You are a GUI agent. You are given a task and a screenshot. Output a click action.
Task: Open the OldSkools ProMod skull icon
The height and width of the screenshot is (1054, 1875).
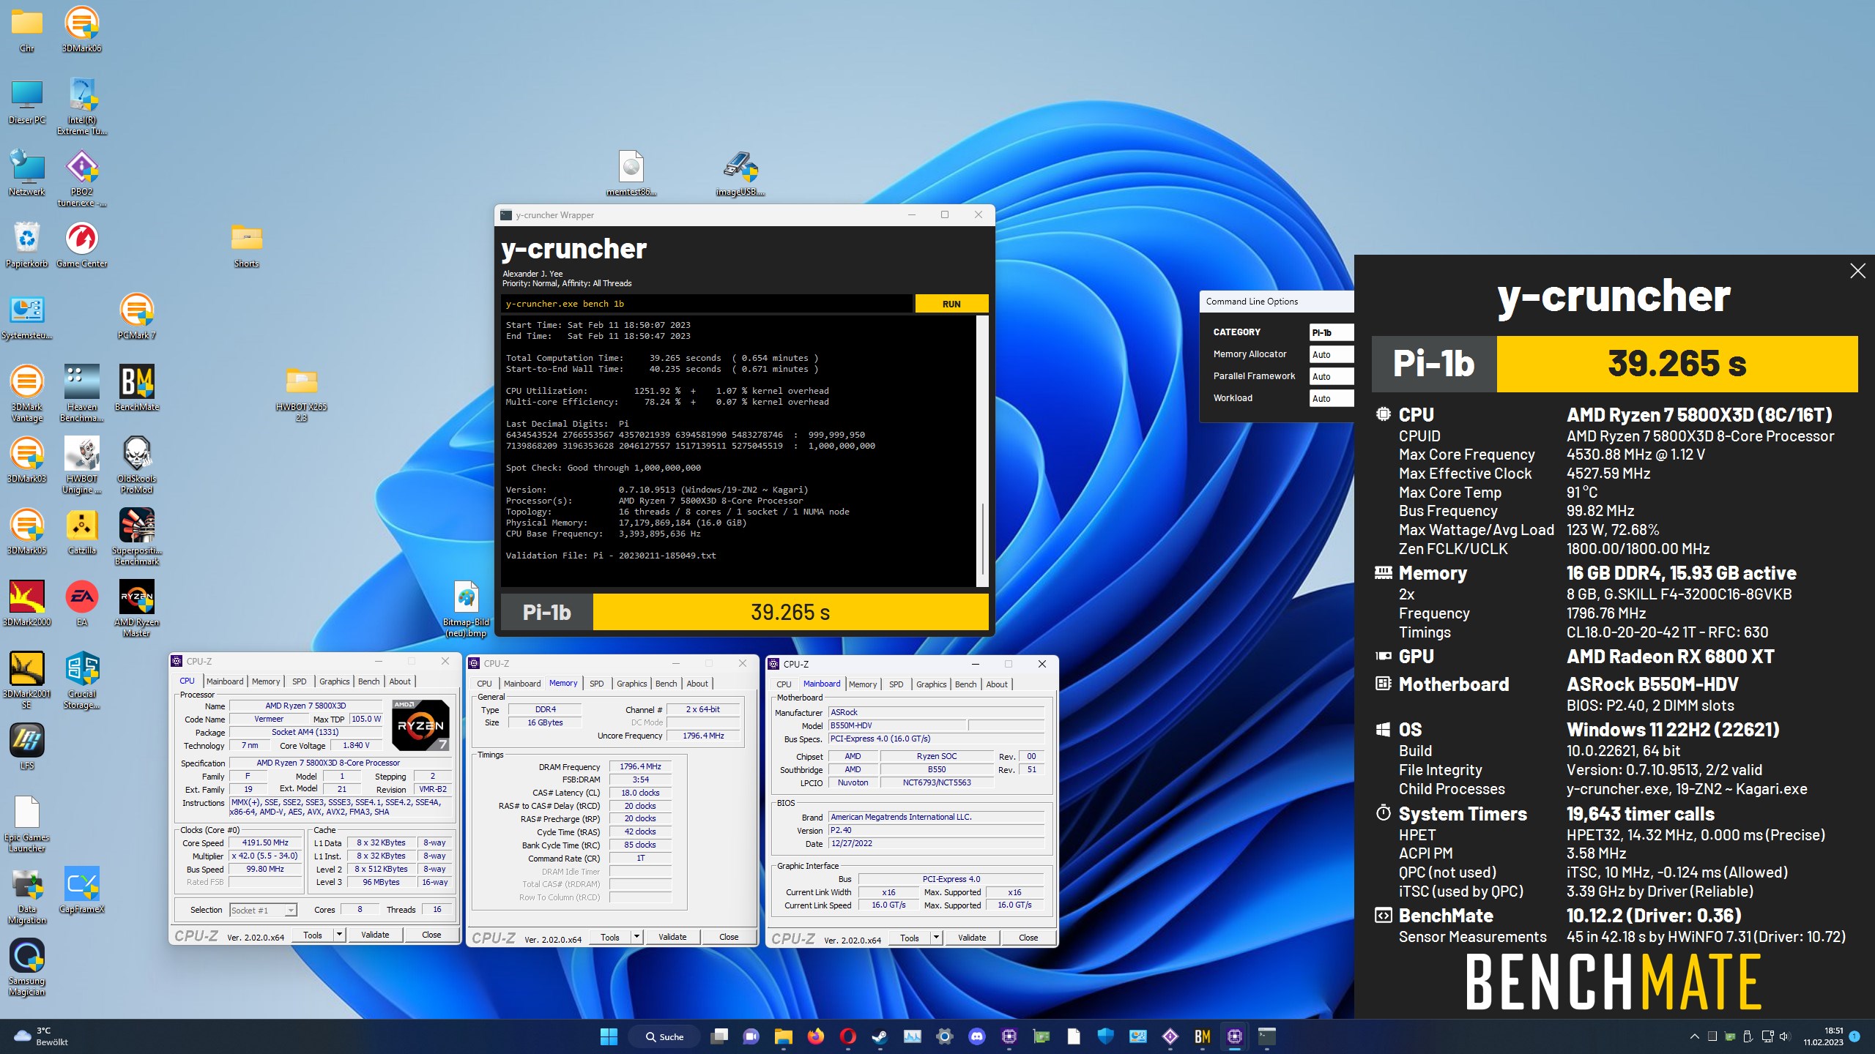tap(136, 465)
